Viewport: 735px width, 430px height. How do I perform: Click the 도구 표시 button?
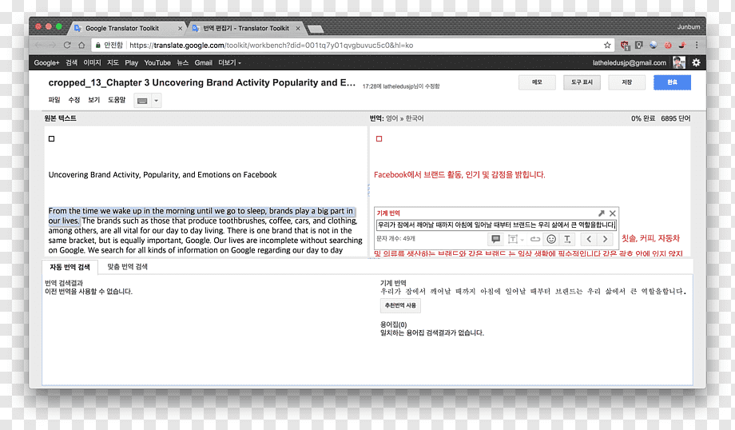tap(582, 82)
